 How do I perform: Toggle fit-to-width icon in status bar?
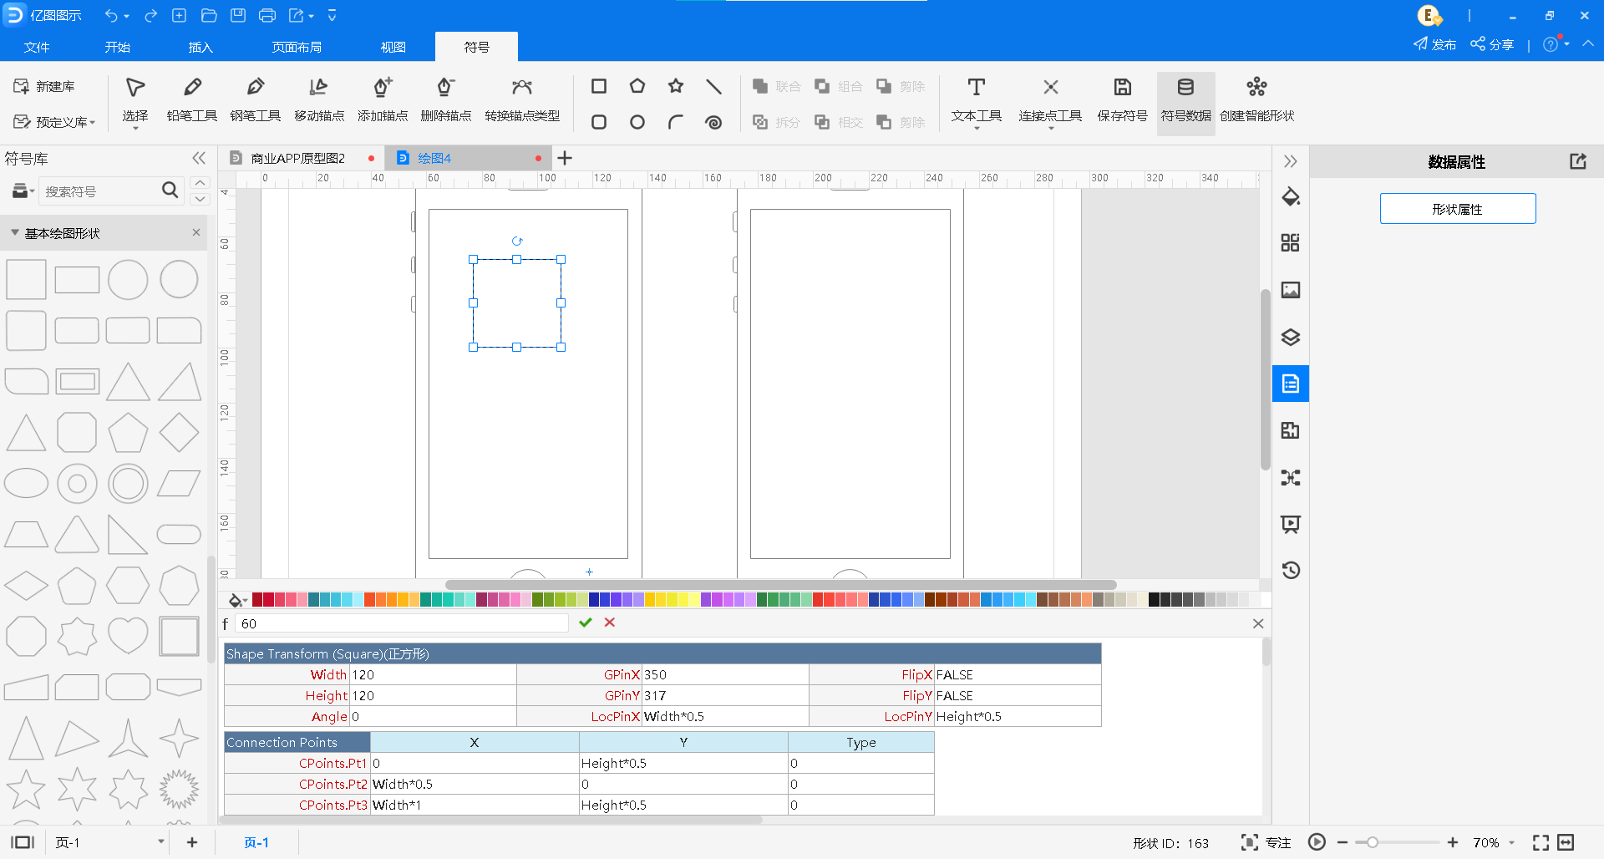pos(1566,842)
